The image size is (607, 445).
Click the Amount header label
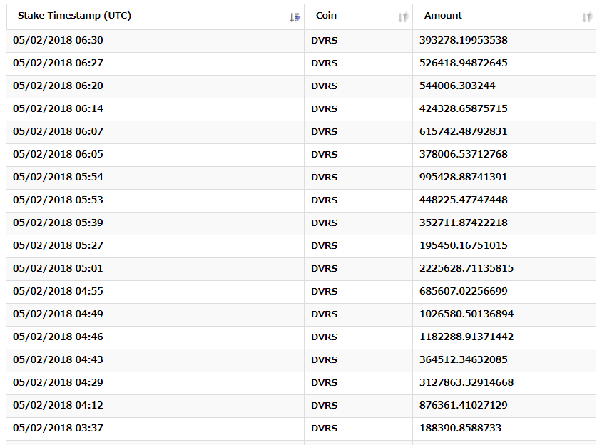[x=443, y=16]
